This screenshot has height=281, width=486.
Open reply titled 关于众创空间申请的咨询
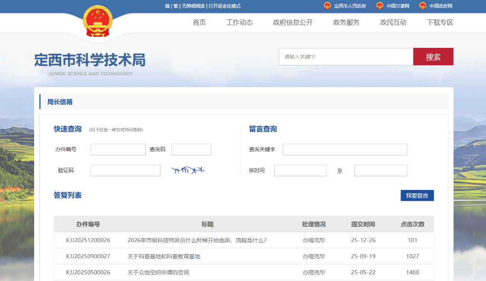[x=159, y=272]
